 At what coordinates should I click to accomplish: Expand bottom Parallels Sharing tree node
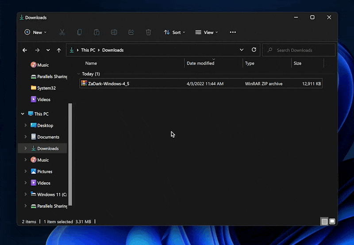pos(26,206)
